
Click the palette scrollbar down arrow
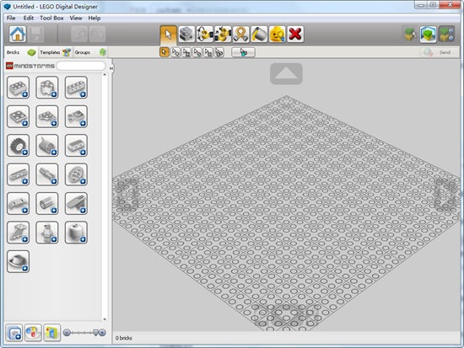pos(105,319)
